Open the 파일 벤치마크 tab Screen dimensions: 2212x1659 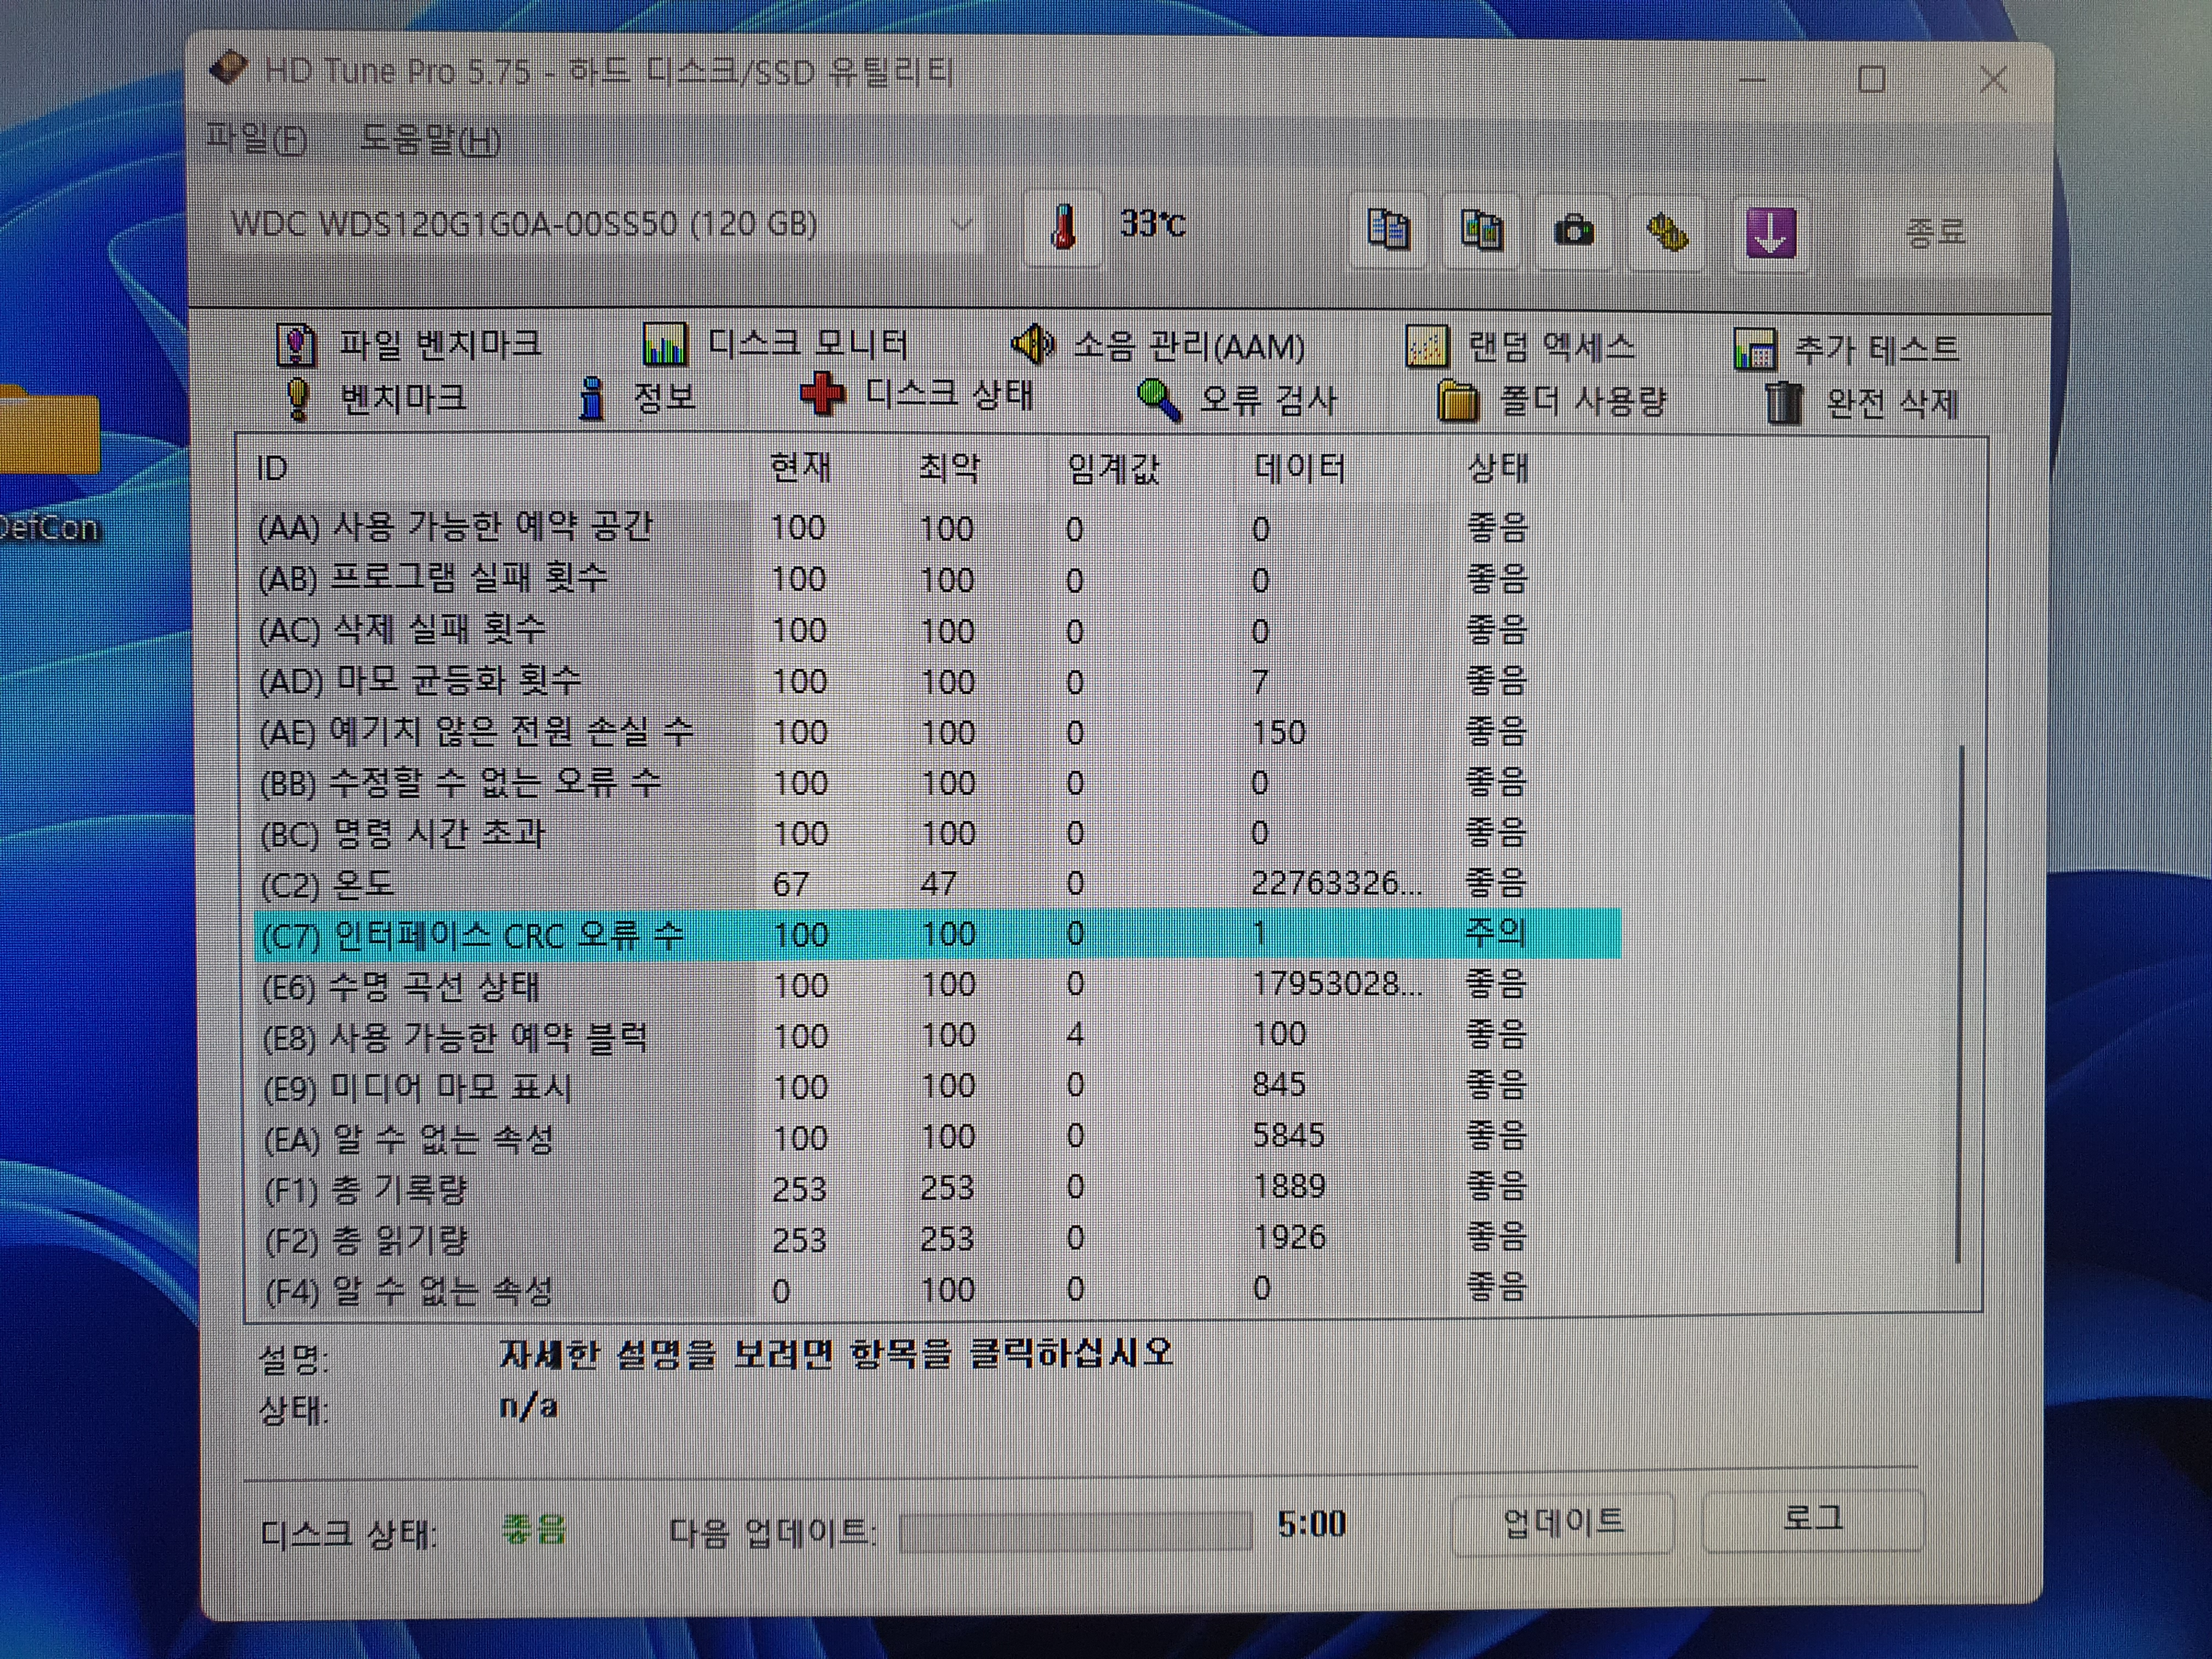point(410,344)
